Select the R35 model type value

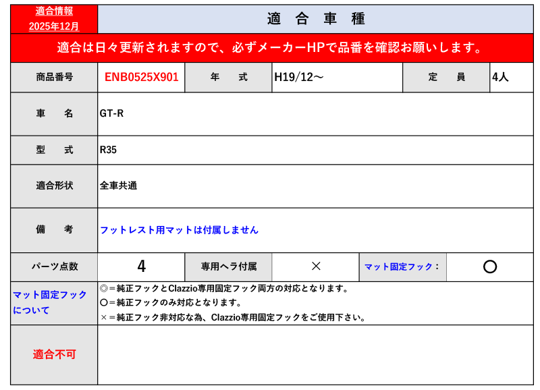click(x=109, y=150)
